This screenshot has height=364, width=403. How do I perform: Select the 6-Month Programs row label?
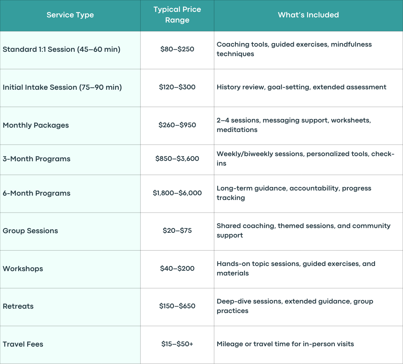pyautogui.click(x=37, y=193)
